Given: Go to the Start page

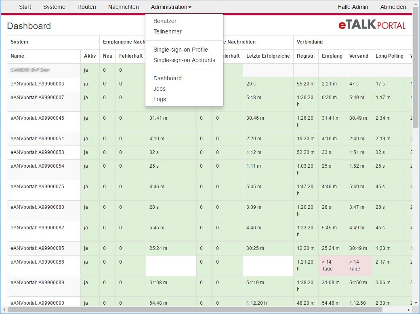Looking at the screenshot, I should pyautogui.click(x=25, y=7).
